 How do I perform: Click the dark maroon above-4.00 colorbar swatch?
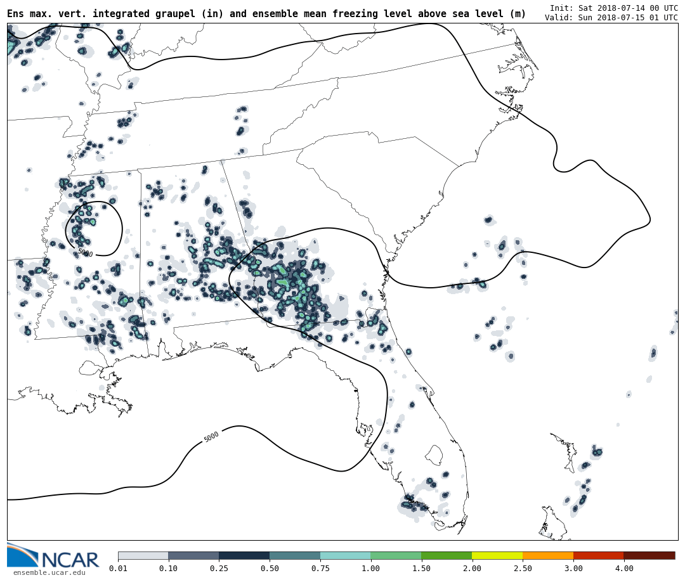649,555
